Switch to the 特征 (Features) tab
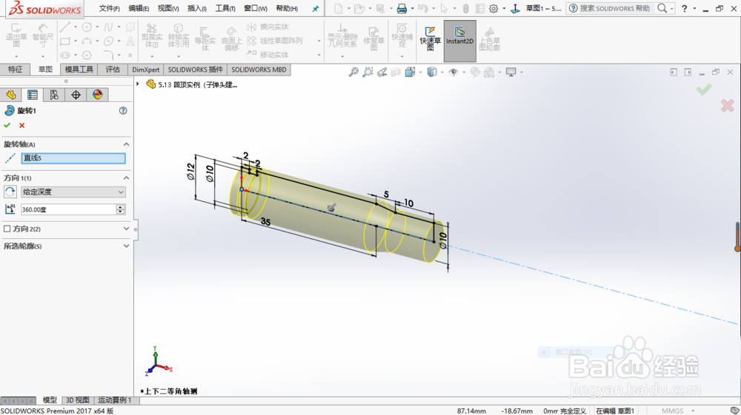This screenshot has height=415, width=741. tap(15, 70)
